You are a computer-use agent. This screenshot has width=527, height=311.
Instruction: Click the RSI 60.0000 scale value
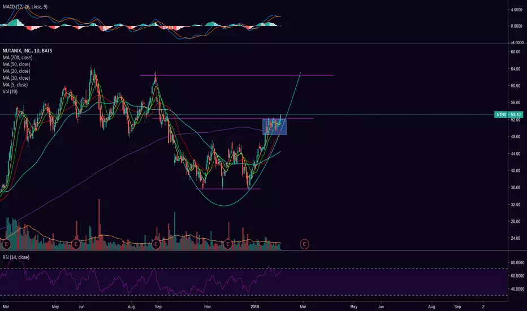tap(517, 276)
